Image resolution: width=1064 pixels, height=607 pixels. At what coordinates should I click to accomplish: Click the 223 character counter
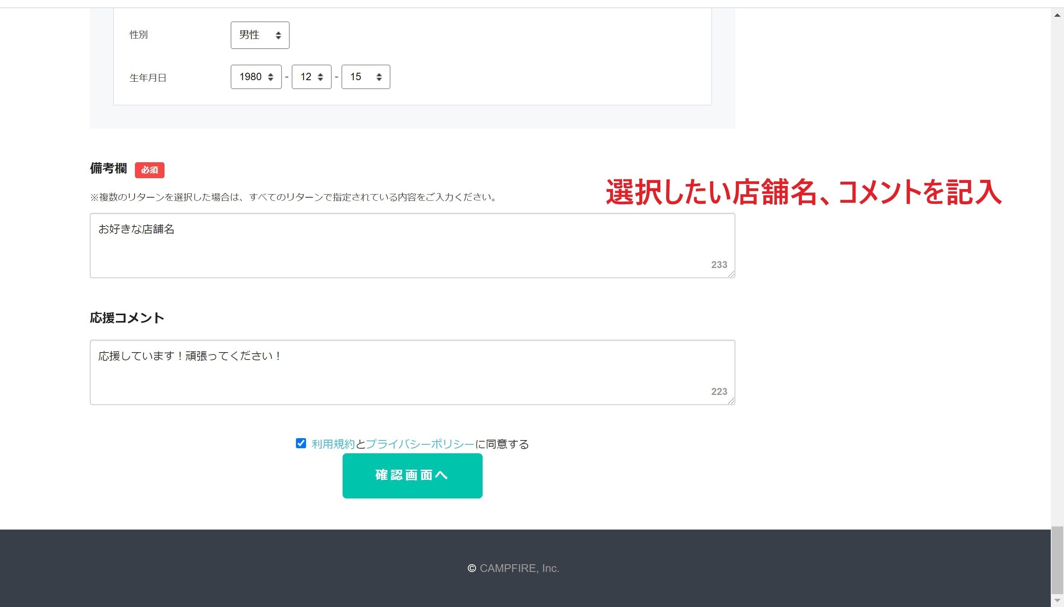click(719, 391)
